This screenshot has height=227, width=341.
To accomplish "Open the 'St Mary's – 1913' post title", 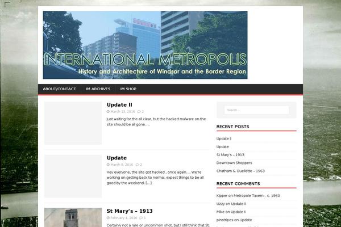I will [x=130, y=211].
